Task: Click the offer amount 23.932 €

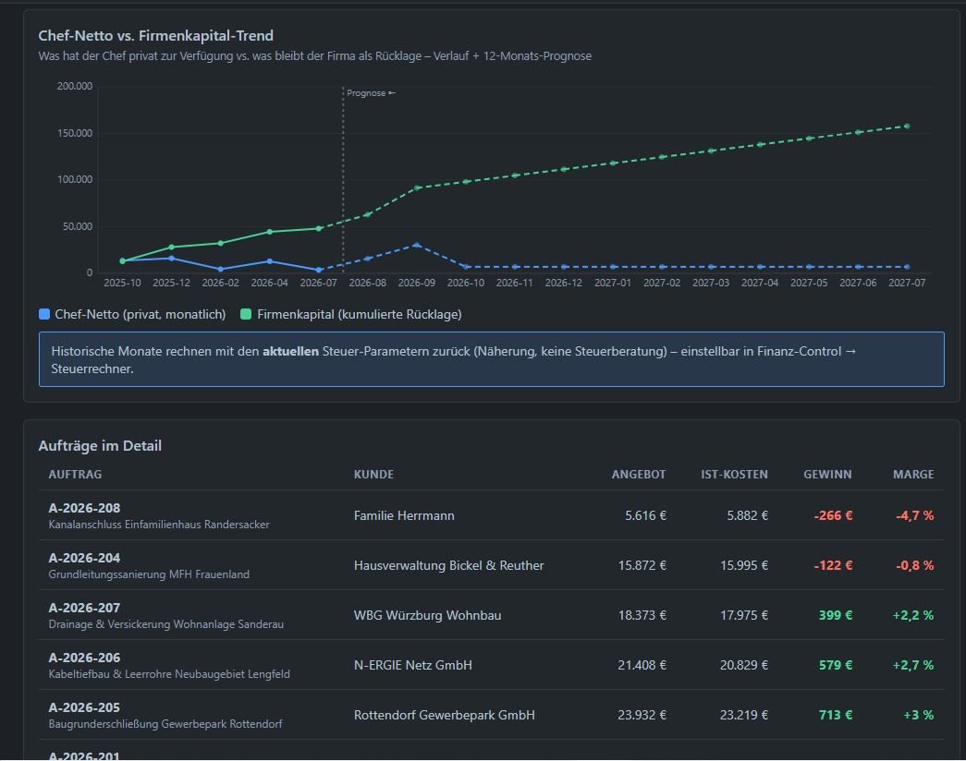Action: click(642, 716)
